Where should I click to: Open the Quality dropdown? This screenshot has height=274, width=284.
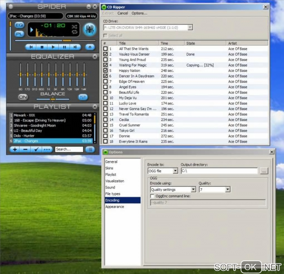[x=227, y=190]
